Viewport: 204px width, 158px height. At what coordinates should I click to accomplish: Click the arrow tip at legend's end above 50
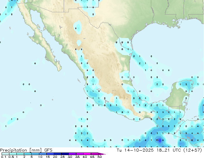pos(102,154)
